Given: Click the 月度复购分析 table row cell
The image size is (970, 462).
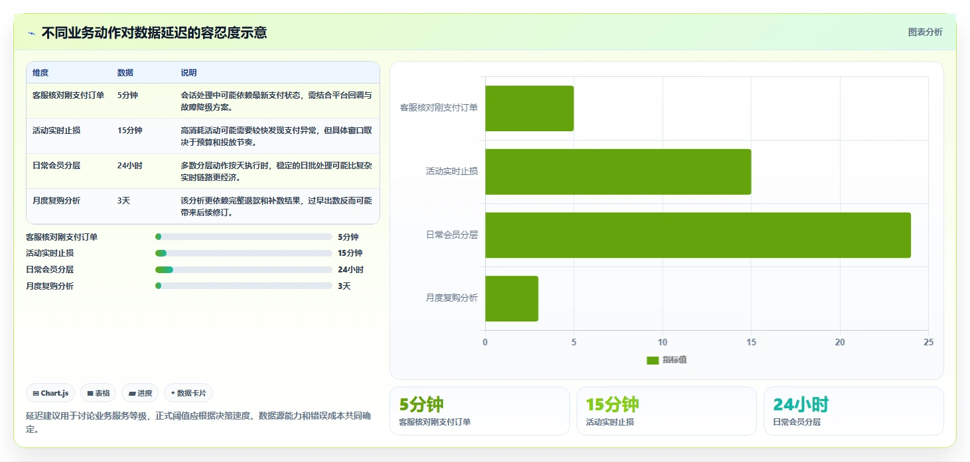Looking at the screenshot, I should [56, 201].
